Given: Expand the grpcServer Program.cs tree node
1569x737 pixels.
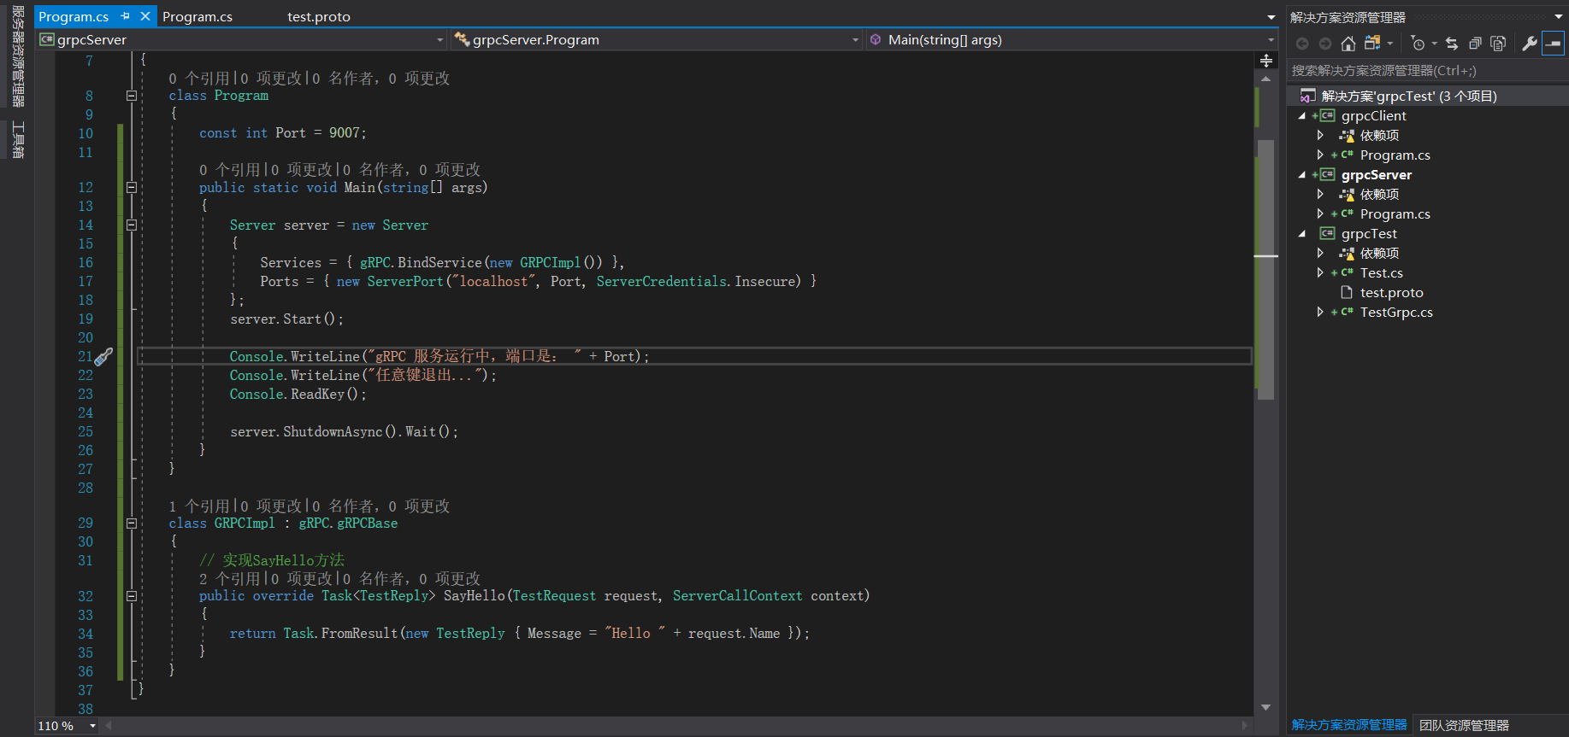Looking at the screenshot, I should (x=1320, y=213).
